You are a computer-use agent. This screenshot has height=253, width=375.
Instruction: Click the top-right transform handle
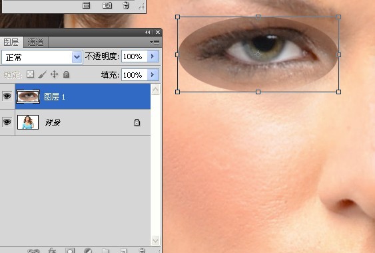pyautogui.click(x=338, y=17)
